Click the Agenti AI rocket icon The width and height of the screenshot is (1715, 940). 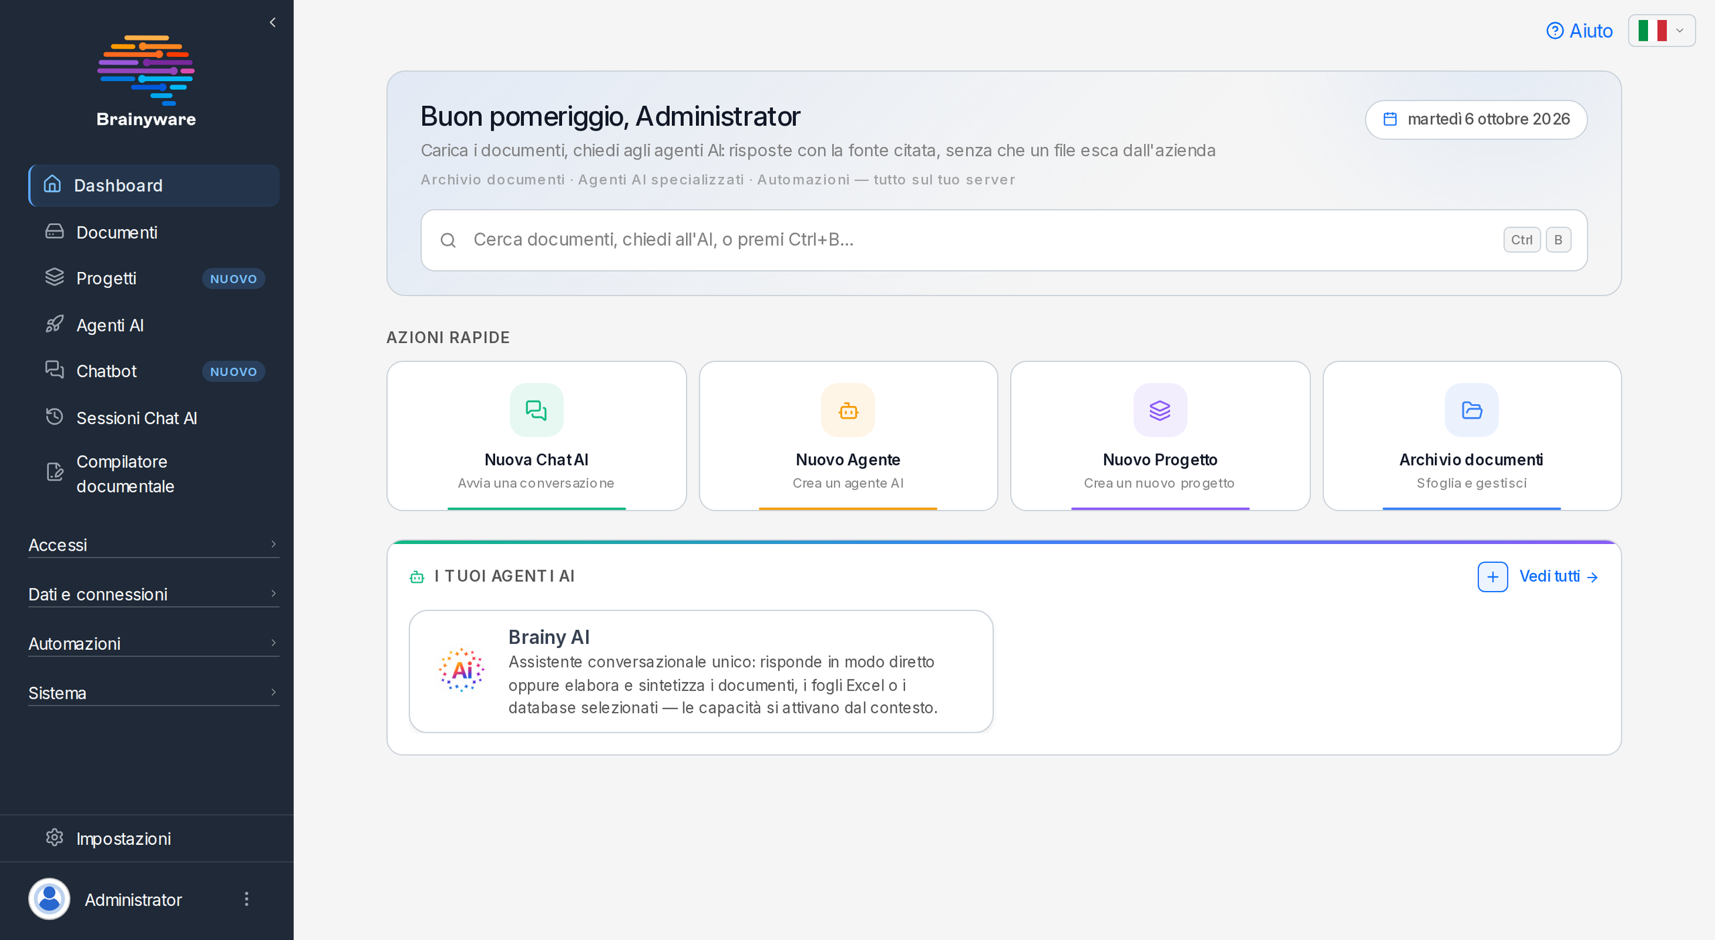coord(54,324)
